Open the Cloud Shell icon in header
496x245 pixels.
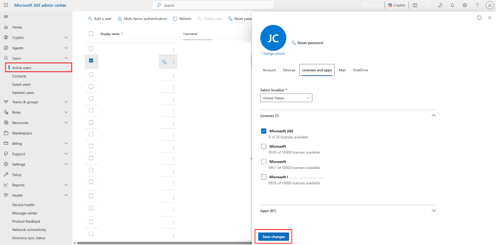point(415,5)
